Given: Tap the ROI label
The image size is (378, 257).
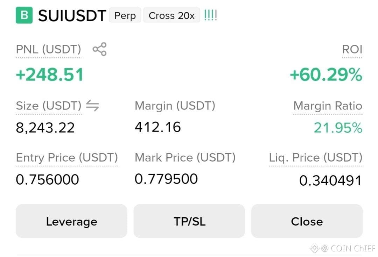Looking at the screenshot, I should tap(352, 49).
